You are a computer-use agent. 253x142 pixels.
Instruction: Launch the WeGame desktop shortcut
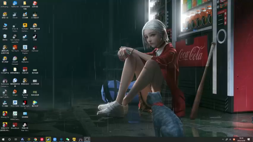click(25, 60)
